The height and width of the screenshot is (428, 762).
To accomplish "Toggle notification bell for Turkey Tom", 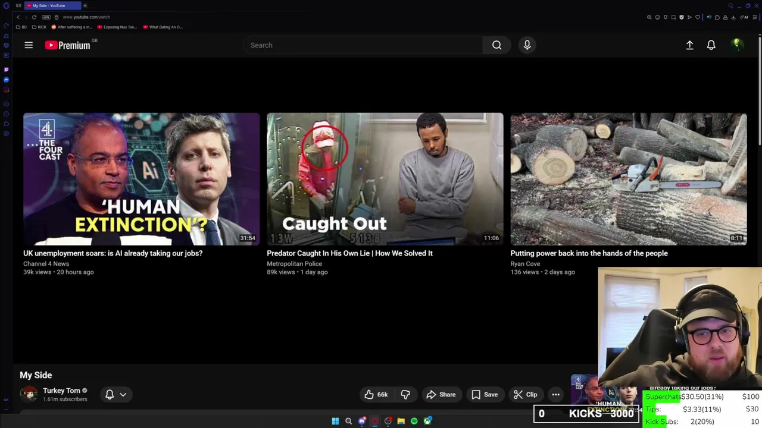I will coord(110,395).
